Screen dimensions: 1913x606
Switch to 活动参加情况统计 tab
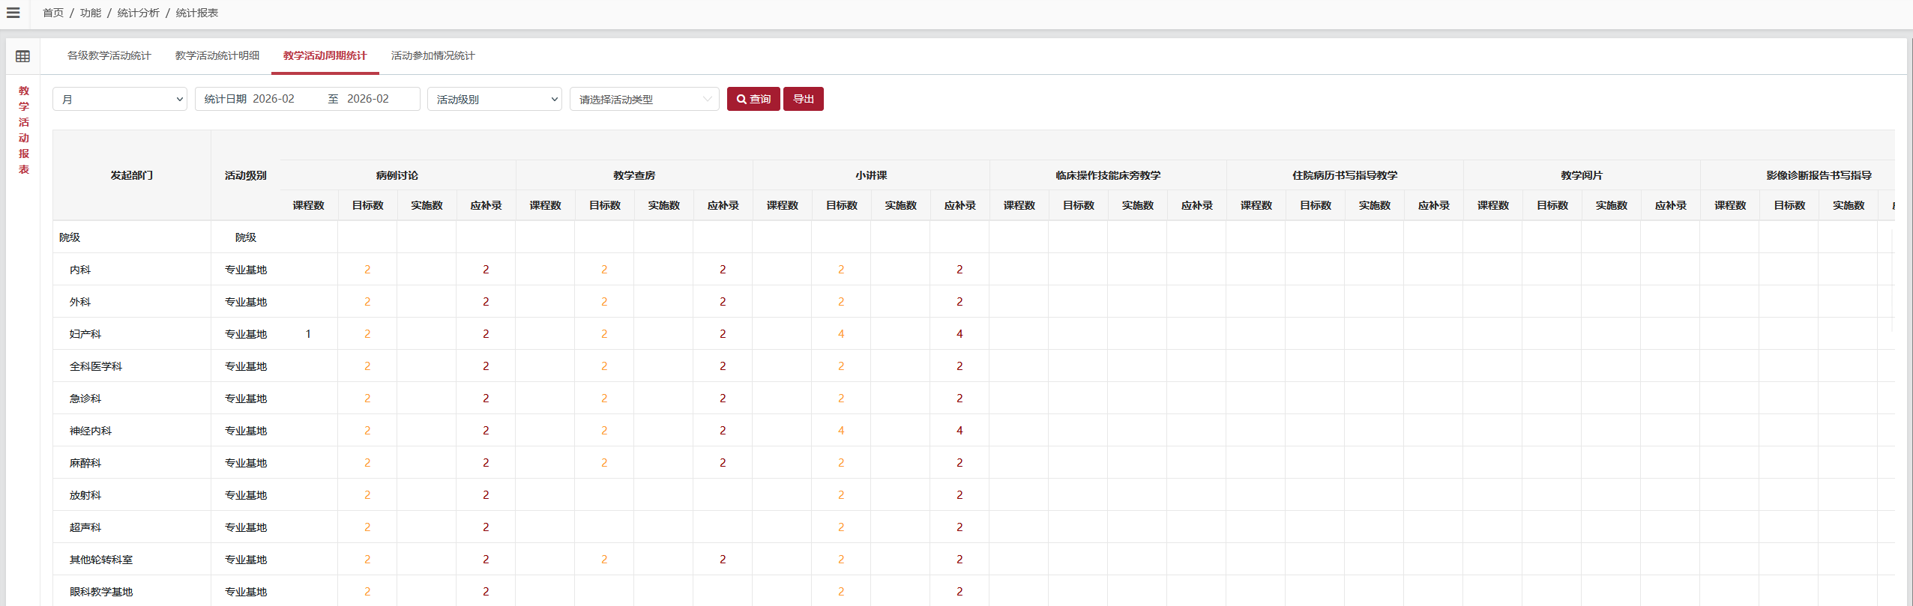pos(433,55)
